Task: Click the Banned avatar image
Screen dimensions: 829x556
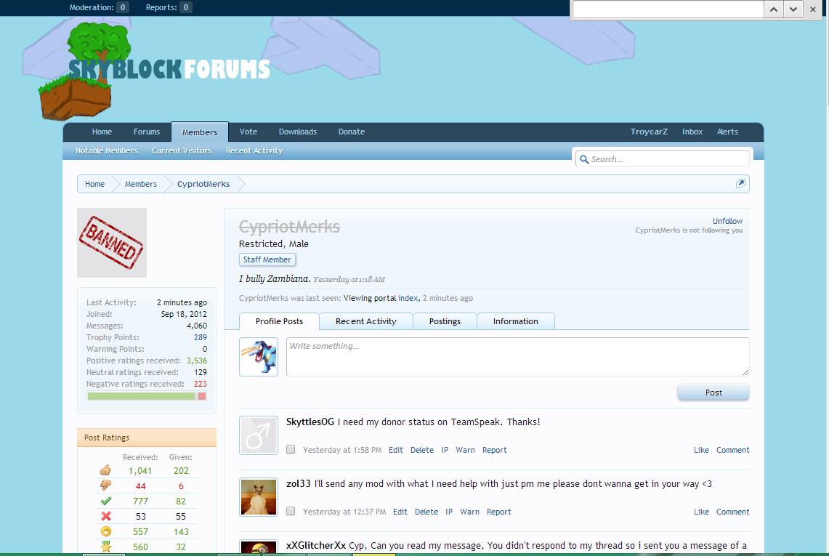Action: point(112,243)
